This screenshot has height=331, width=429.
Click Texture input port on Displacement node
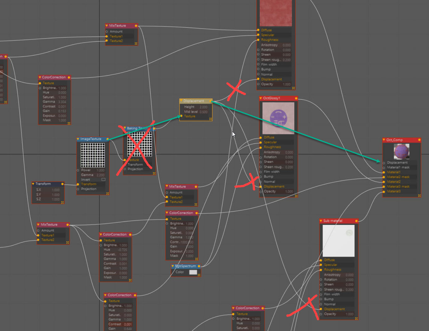click(181, 116)
